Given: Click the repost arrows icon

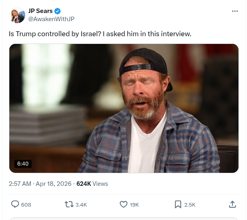Looking at the screenshot, I should [x=69, y=204].
